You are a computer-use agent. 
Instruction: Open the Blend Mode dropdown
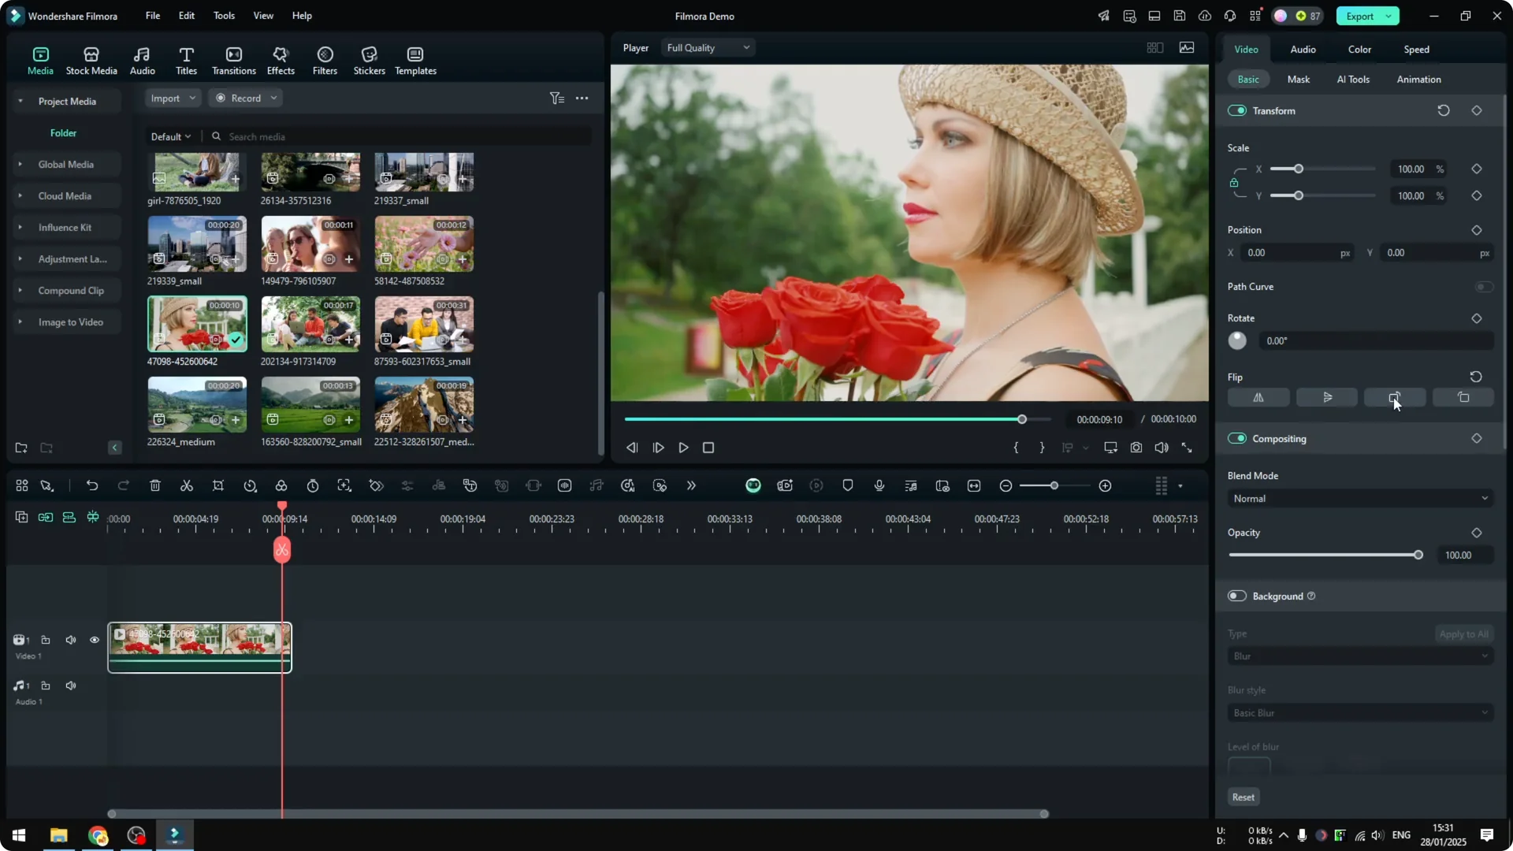(1359, 498)
